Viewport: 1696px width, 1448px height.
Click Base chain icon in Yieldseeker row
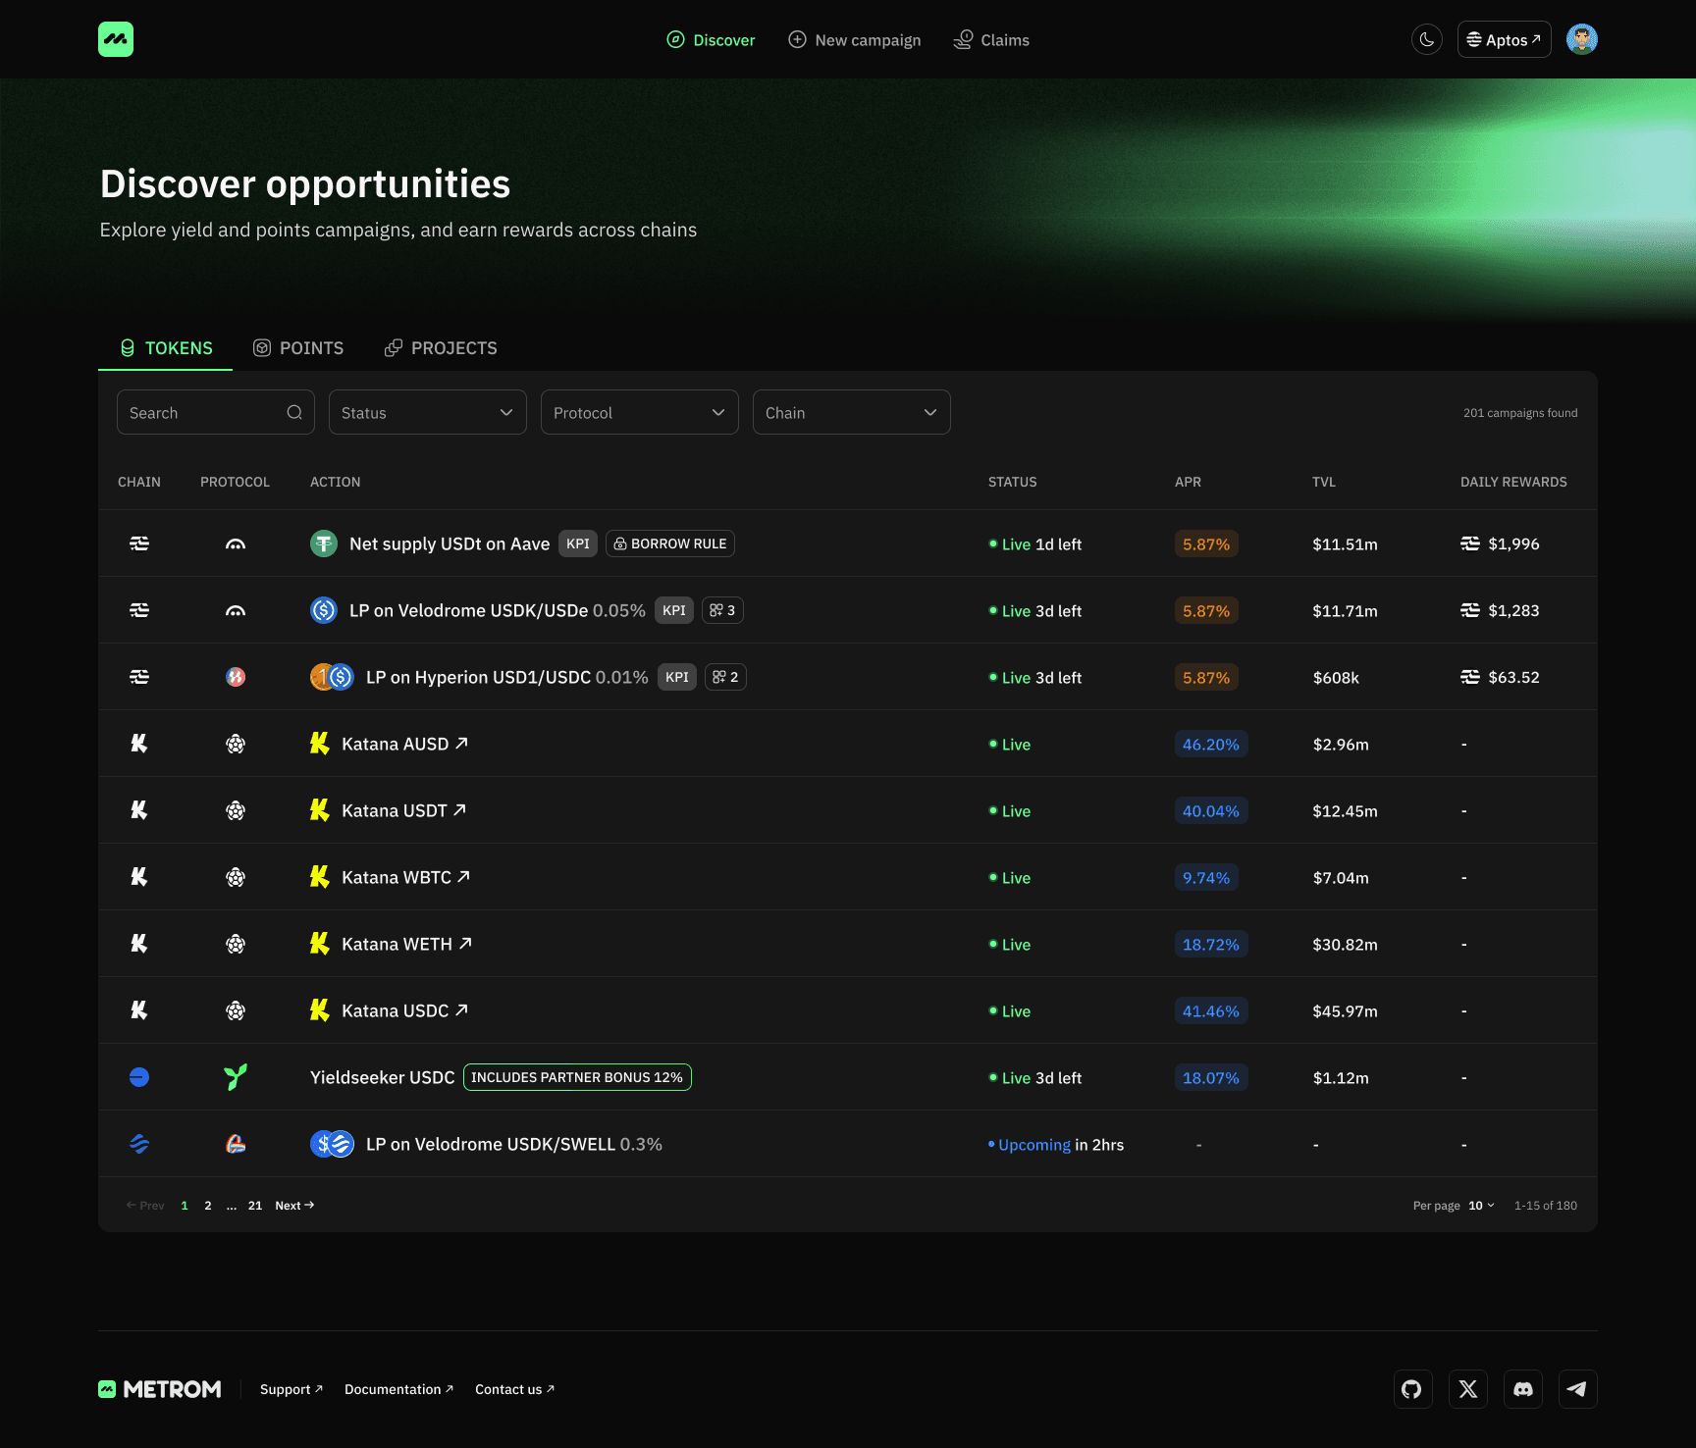click(139, 1077)
